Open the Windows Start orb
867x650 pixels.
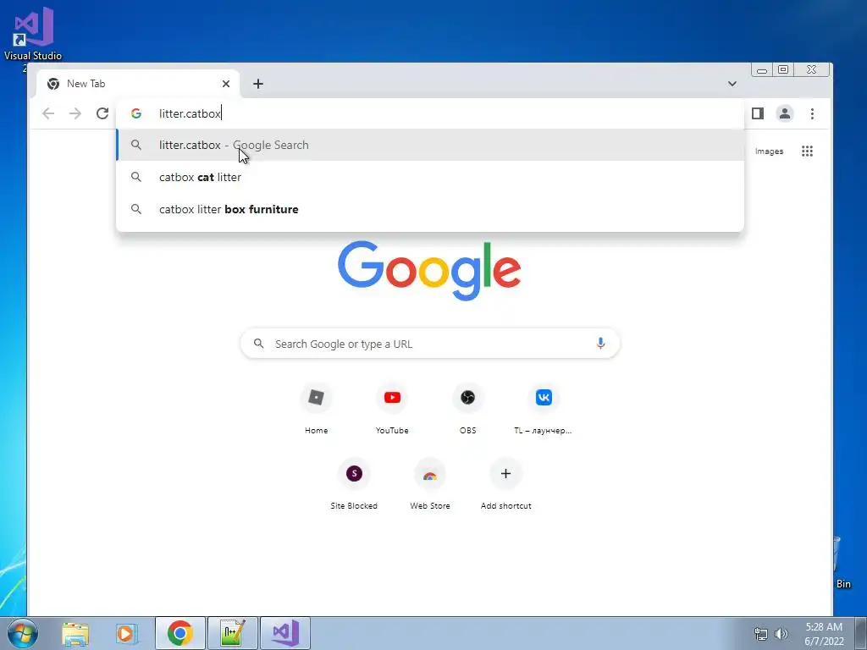coord(23,633)
